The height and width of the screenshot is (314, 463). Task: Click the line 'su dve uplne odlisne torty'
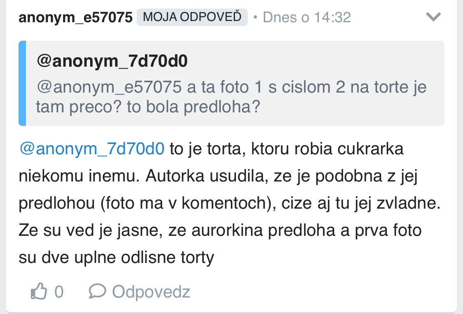(116, 257)
